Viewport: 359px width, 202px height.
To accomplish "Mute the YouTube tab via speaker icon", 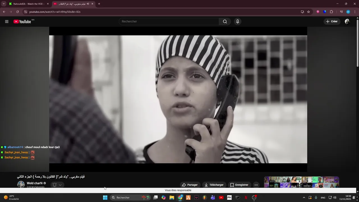I will coord(88,4).
